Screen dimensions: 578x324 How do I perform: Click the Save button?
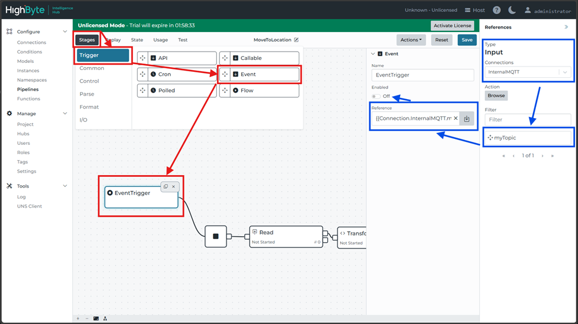pyautogui.click(x=467, y=40)
